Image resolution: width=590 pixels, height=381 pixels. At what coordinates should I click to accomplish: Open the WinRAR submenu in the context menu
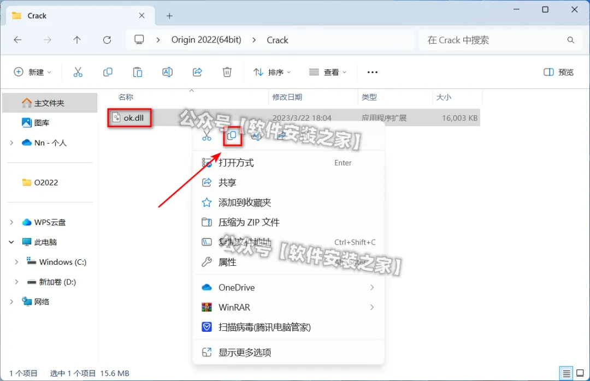(288, 307)
